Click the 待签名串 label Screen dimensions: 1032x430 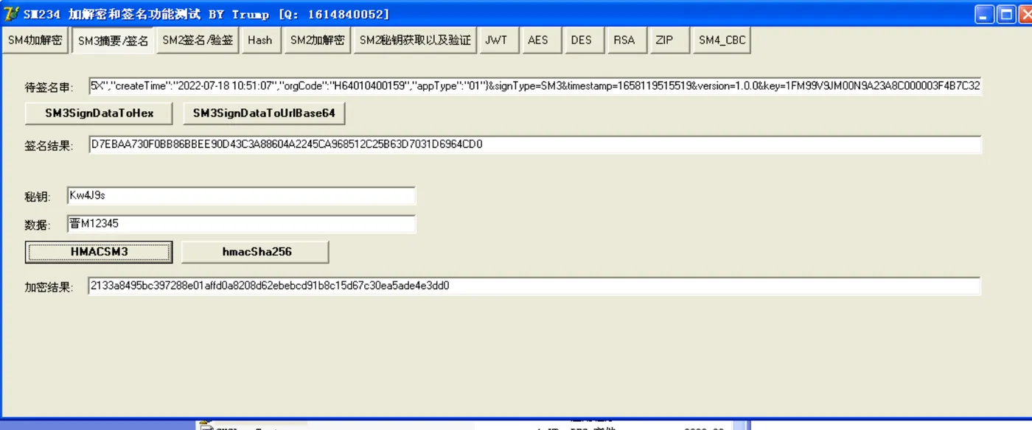[x=49, y=88]
